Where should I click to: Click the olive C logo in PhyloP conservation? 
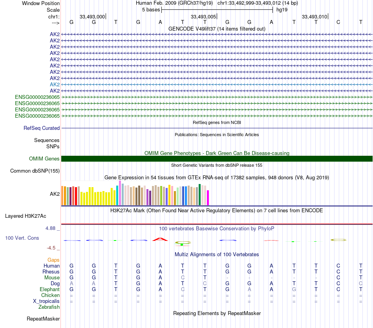[338, 240]
